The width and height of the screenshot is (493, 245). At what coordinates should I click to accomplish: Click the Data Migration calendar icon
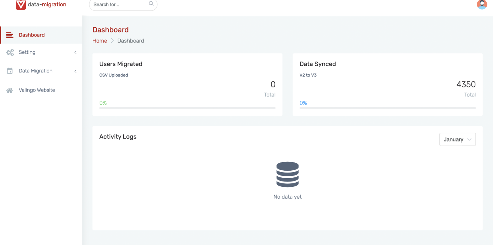10,71
